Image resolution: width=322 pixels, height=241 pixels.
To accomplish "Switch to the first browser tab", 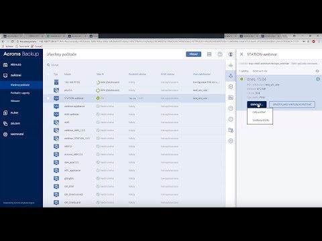I will click(x=12, y=36).
